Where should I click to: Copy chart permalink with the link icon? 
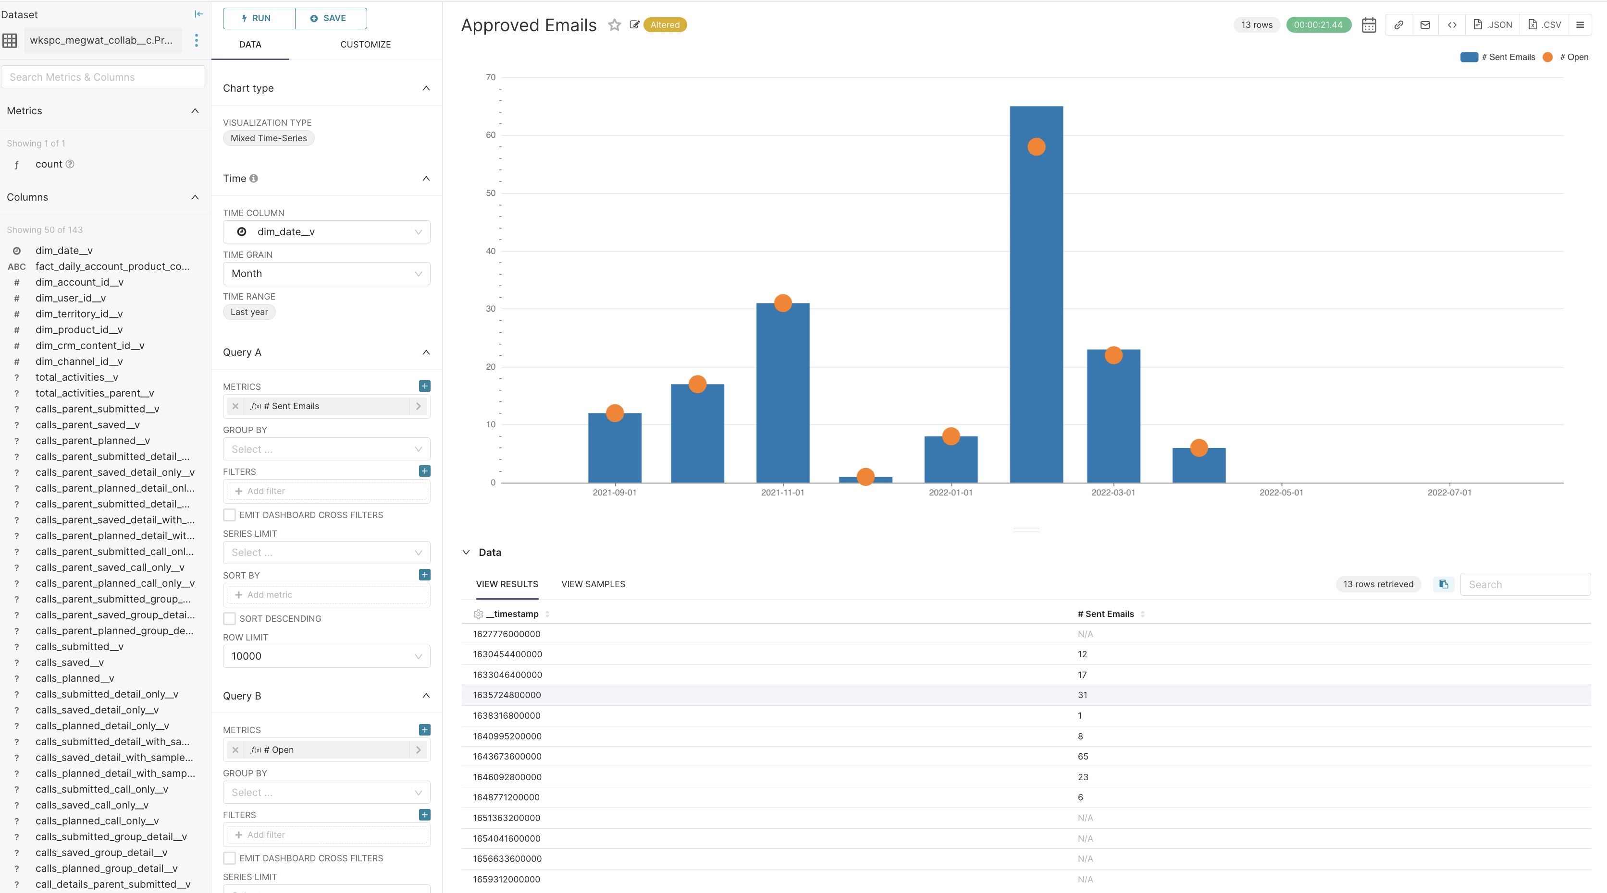tap(1398, 25)
